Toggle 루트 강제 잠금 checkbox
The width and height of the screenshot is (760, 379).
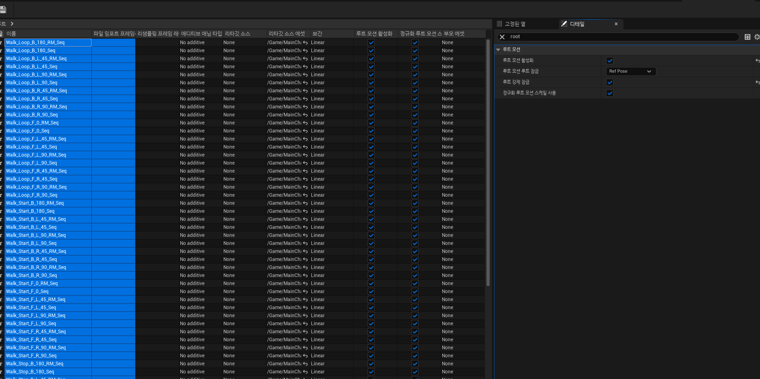[610, 82]
